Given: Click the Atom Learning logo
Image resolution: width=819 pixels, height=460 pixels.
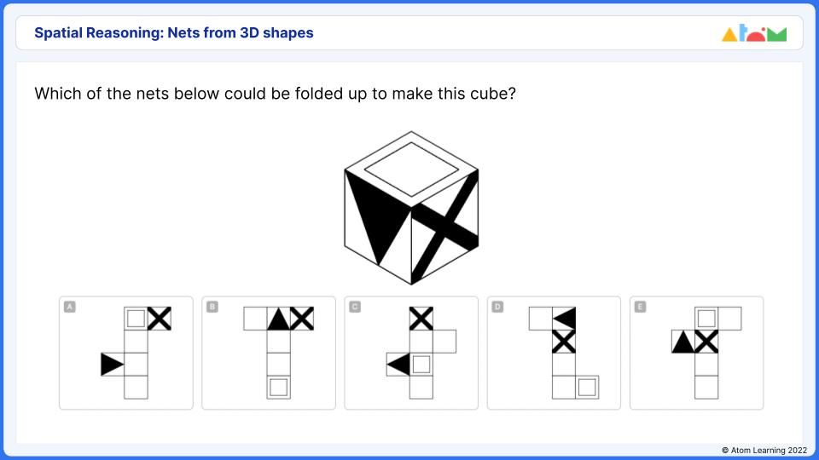Looking at the screenshot, I should click(x=753, y=33).
